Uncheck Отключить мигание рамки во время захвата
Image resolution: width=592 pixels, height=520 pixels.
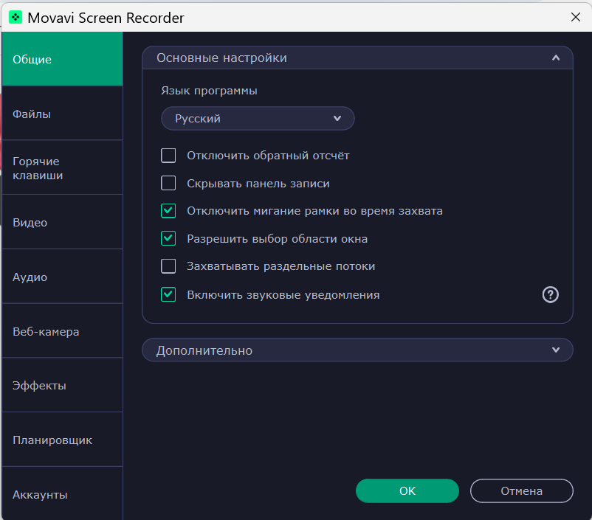click(168, 211)
